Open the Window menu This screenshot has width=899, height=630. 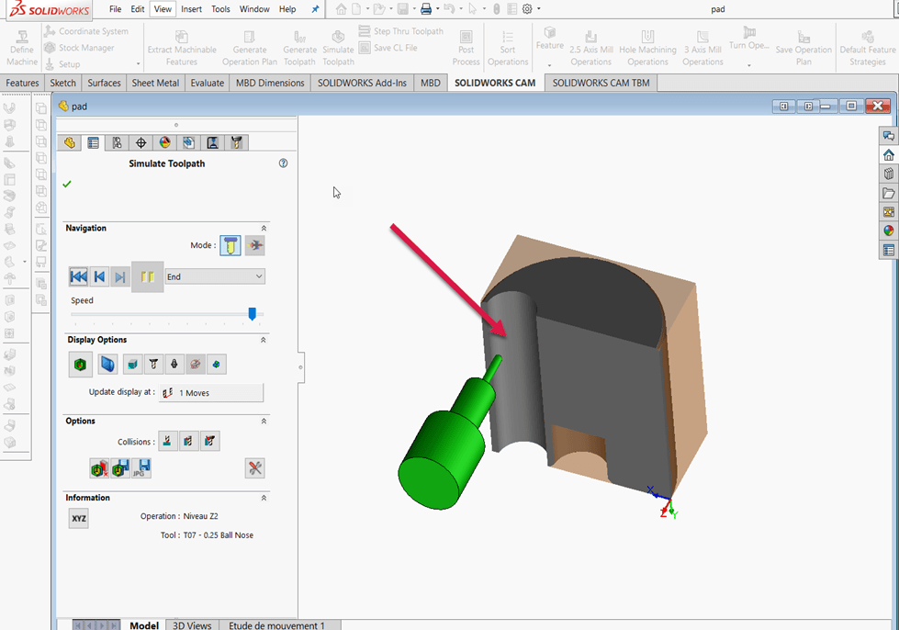254,9
